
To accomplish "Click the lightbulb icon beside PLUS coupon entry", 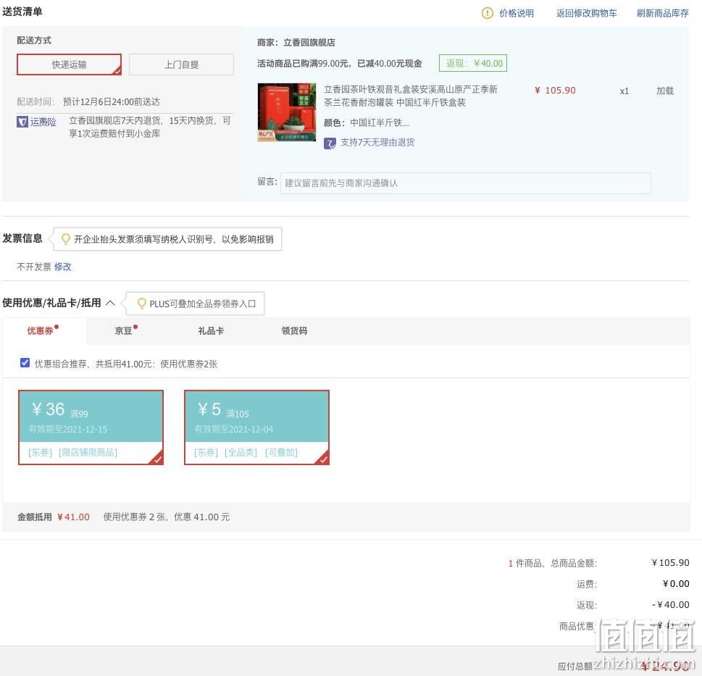I will (x=141, y=304).
